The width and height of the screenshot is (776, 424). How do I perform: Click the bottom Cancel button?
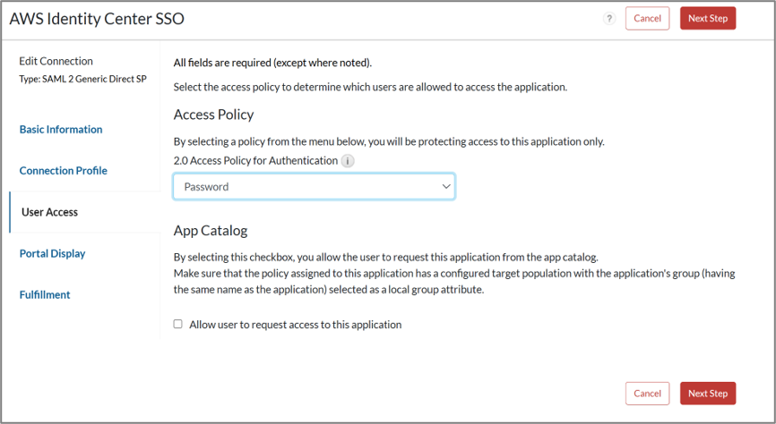tap(647, 394)
